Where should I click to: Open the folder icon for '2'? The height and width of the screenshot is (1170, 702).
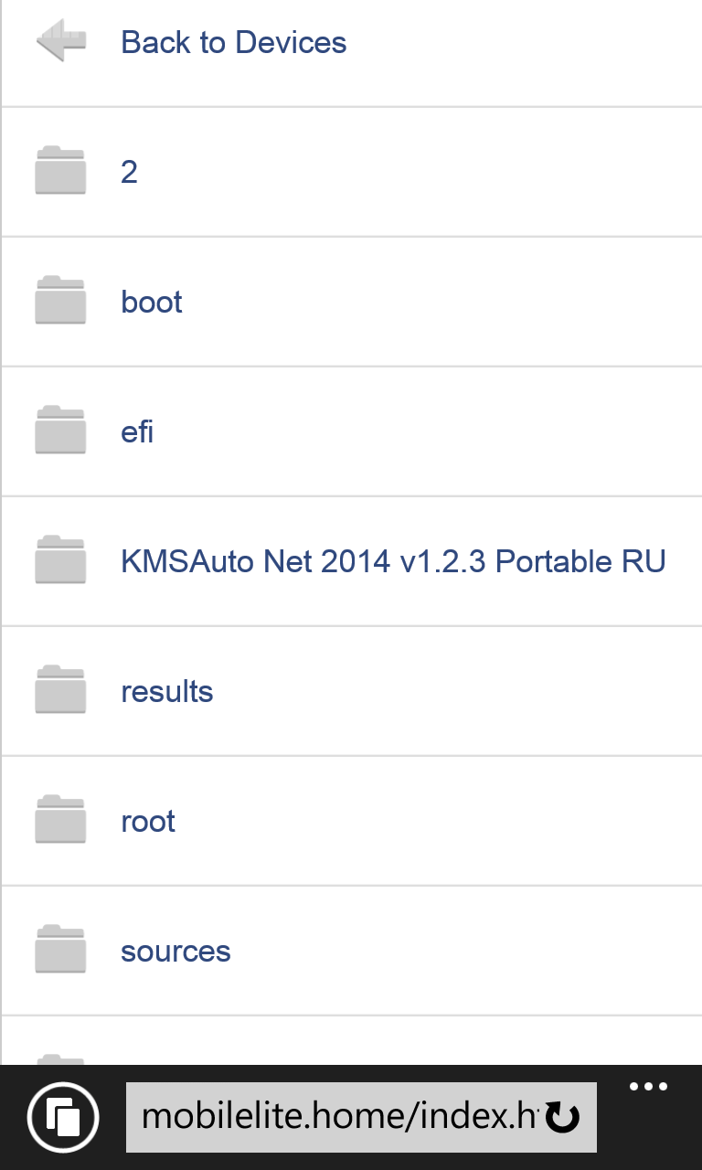pos(60,171)
